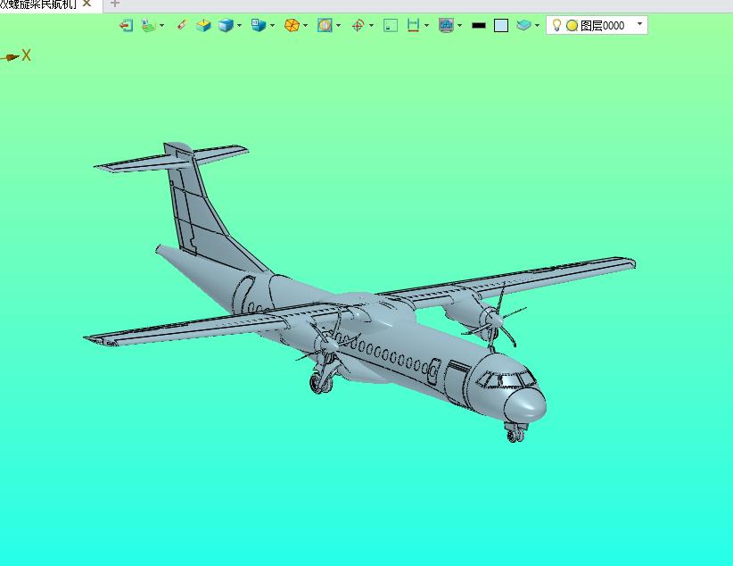This screenshot has width=733, height=566.
Task: Select the red eraser icon in the toolbar
Action: [x=182, y=25]
